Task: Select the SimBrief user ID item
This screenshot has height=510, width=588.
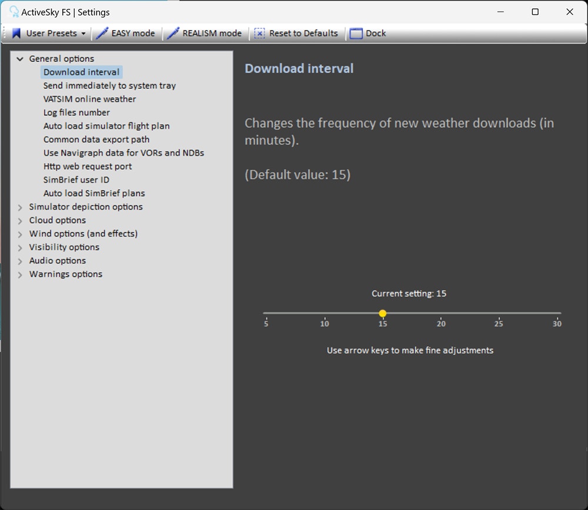Action: (76, 180)
